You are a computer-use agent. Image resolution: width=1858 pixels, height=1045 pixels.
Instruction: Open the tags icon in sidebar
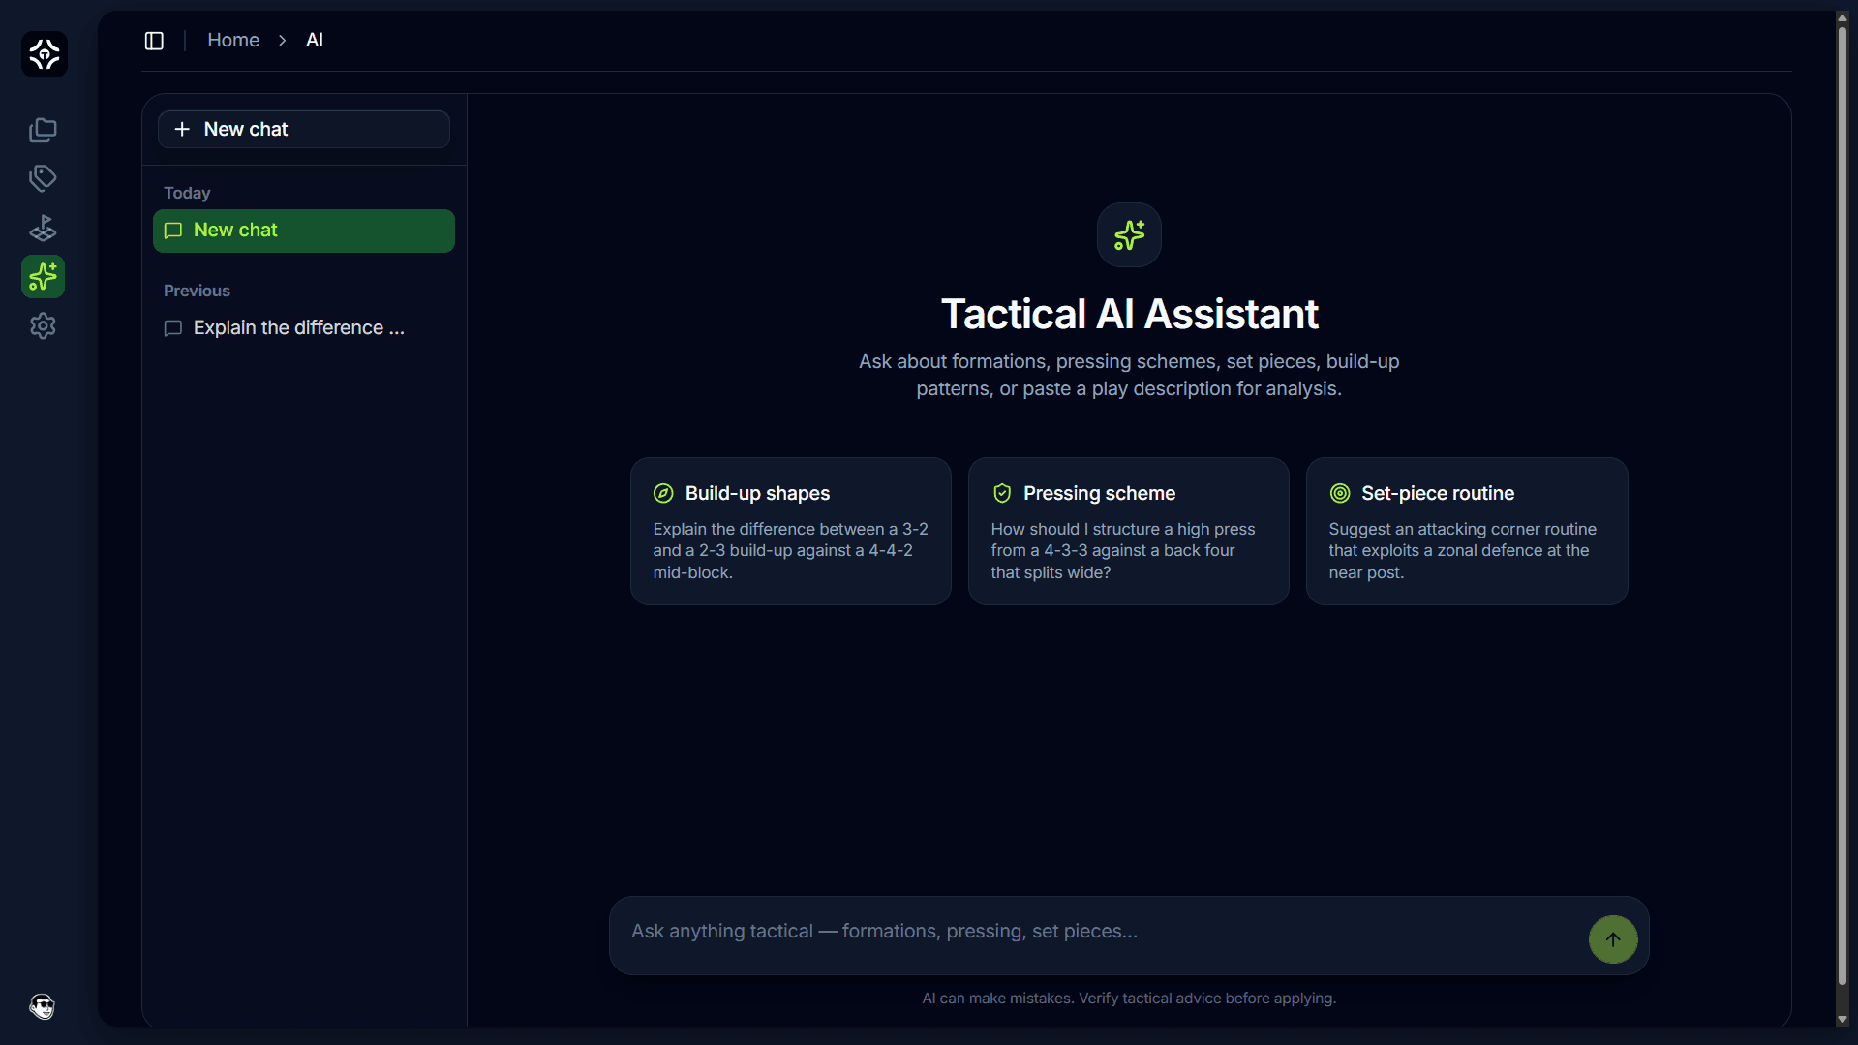(43, 178)
